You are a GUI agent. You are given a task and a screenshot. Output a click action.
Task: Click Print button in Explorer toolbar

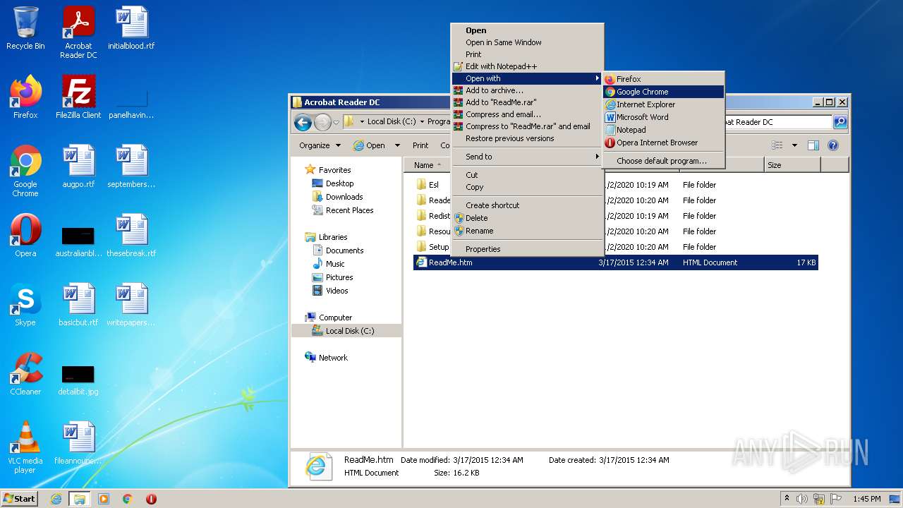[420, 145]
